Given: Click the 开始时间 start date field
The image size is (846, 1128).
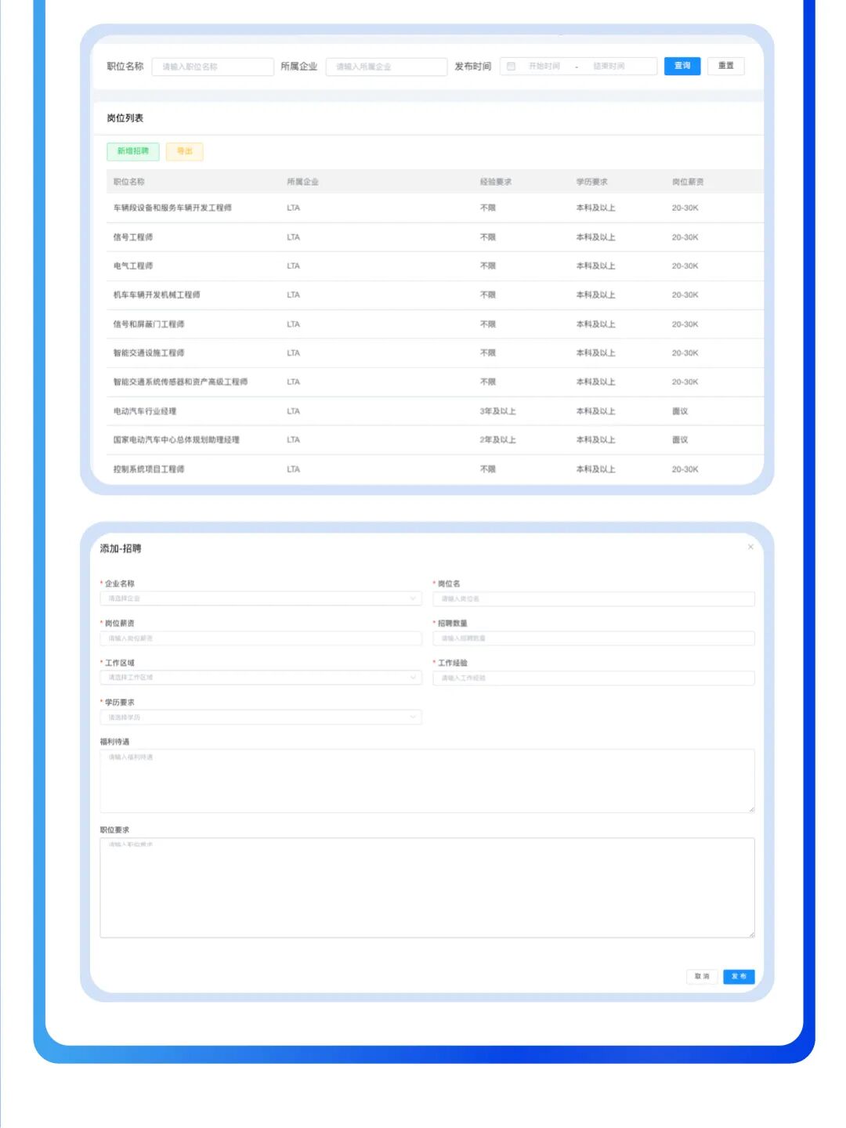Looking at the screenshot, I should click(544, 67).
